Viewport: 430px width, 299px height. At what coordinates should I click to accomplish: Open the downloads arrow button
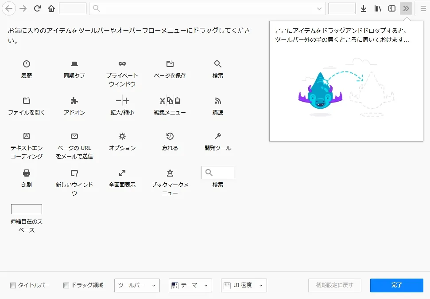point(364,8)
